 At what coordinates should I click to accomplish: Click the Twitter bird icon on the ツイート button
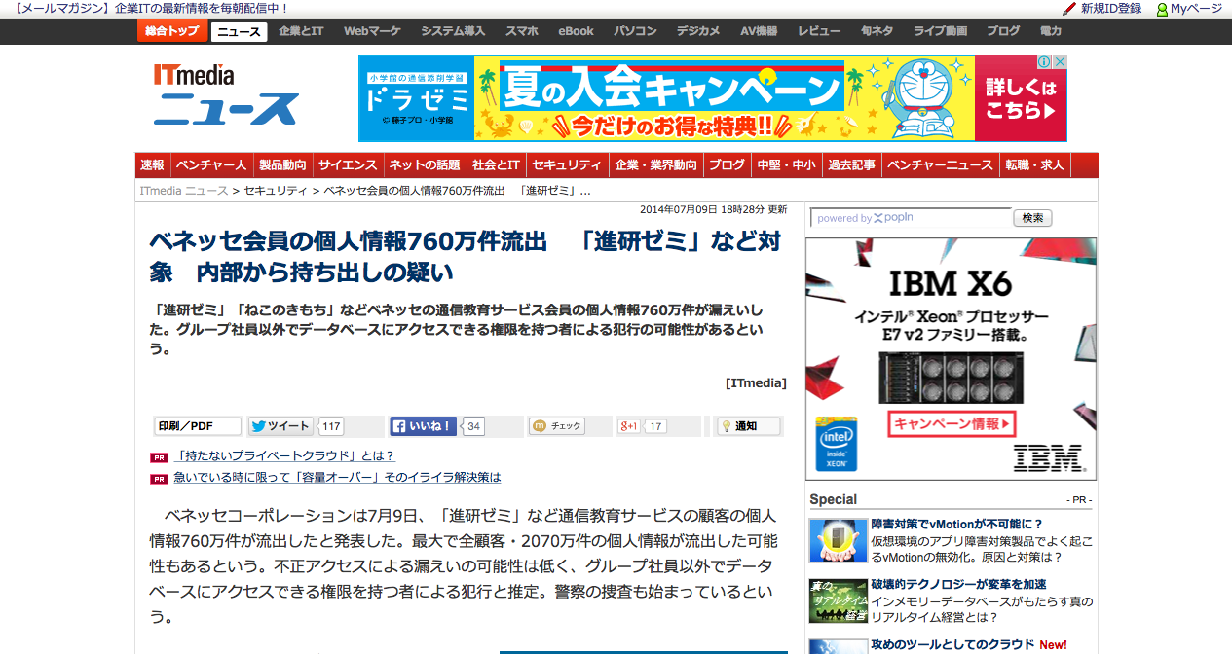tap(258, 426)
